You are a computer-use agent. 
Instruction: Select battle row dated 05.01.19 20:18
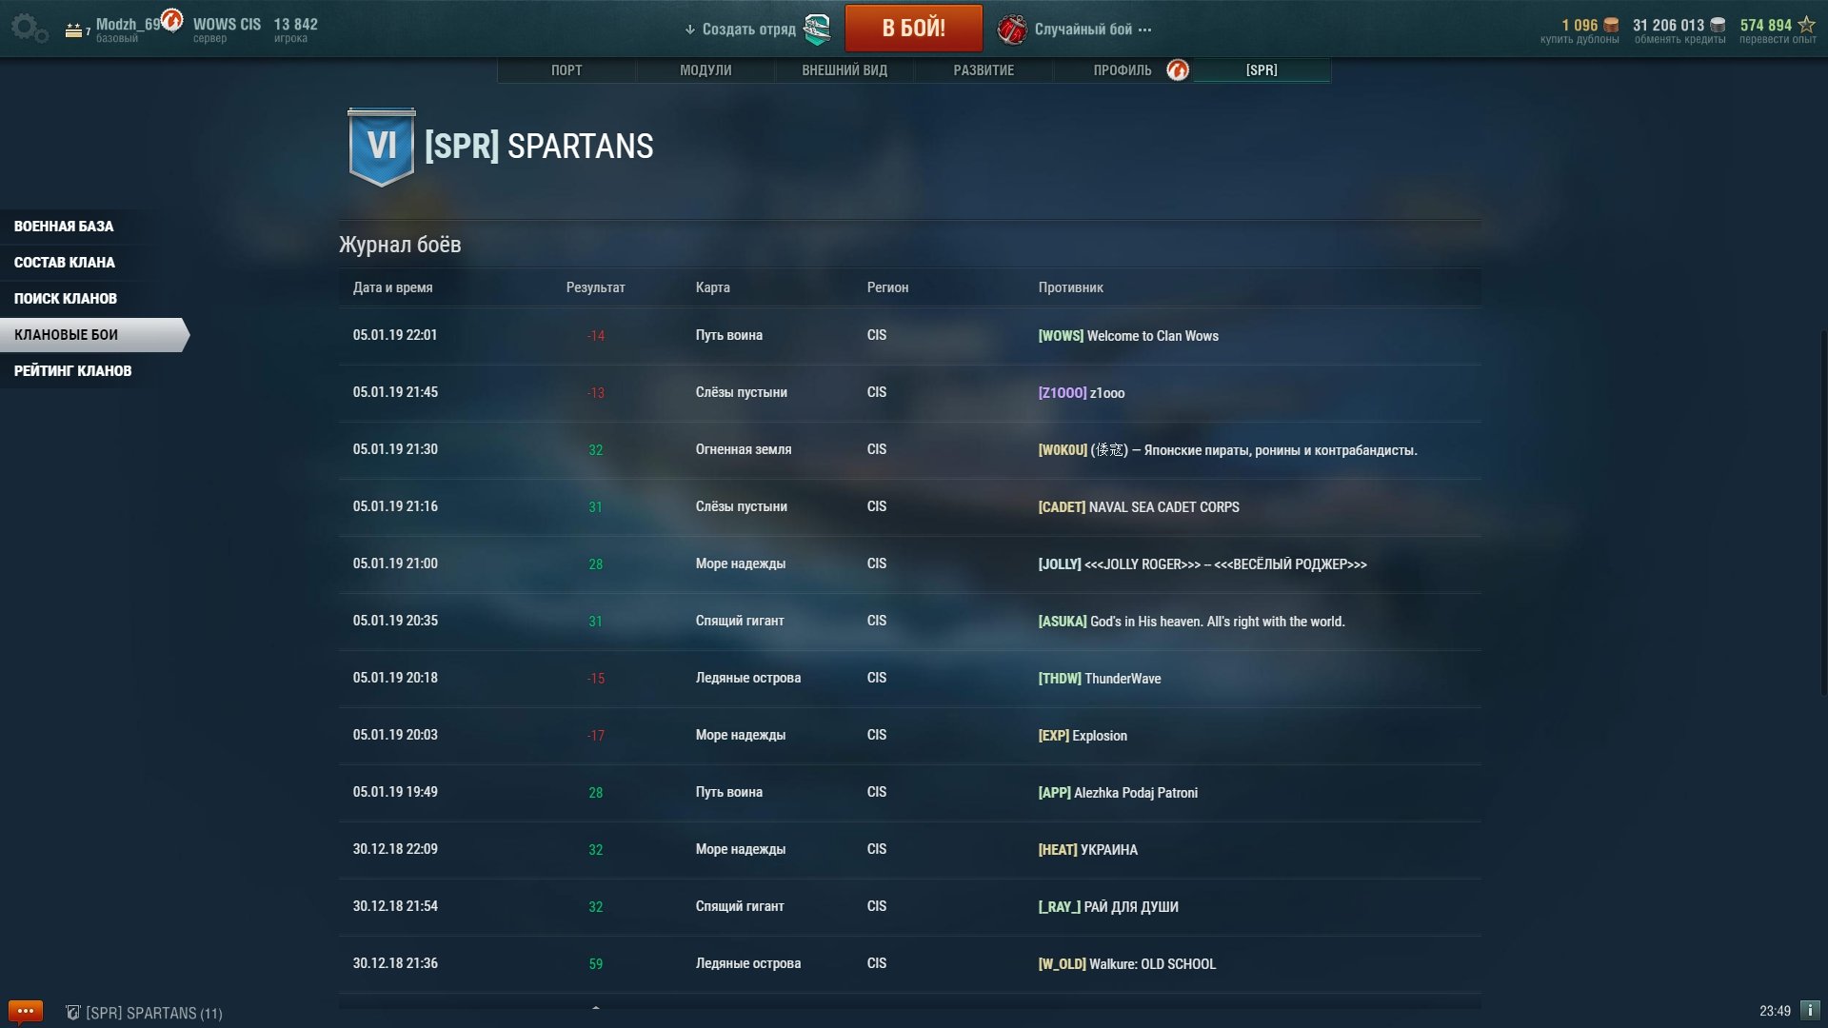pos(909,679)
